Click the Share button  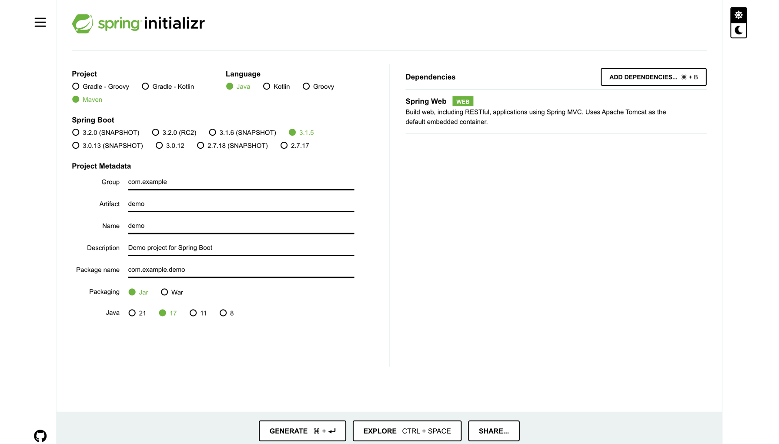pos(494,431)
